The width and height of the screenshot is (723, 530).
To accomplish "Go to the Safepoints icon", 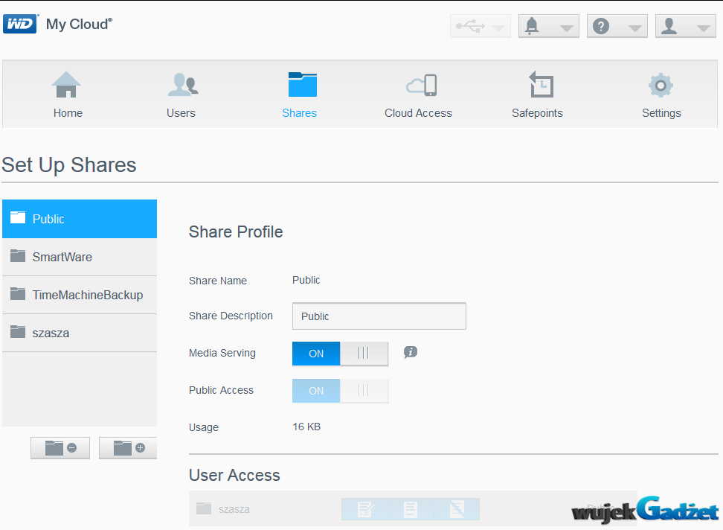I will pos(540,86).
